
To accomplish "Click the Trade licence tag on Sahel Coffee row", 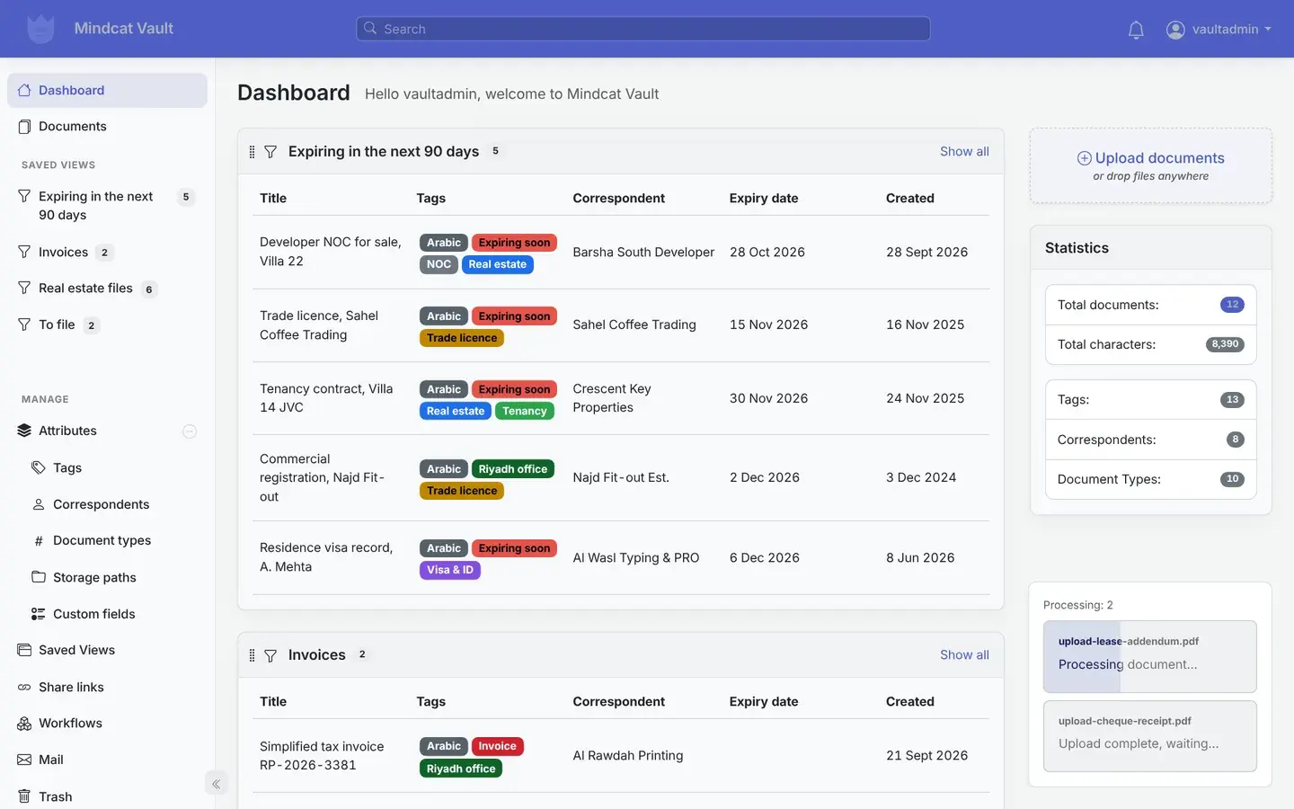I will [x=462, y=338].
